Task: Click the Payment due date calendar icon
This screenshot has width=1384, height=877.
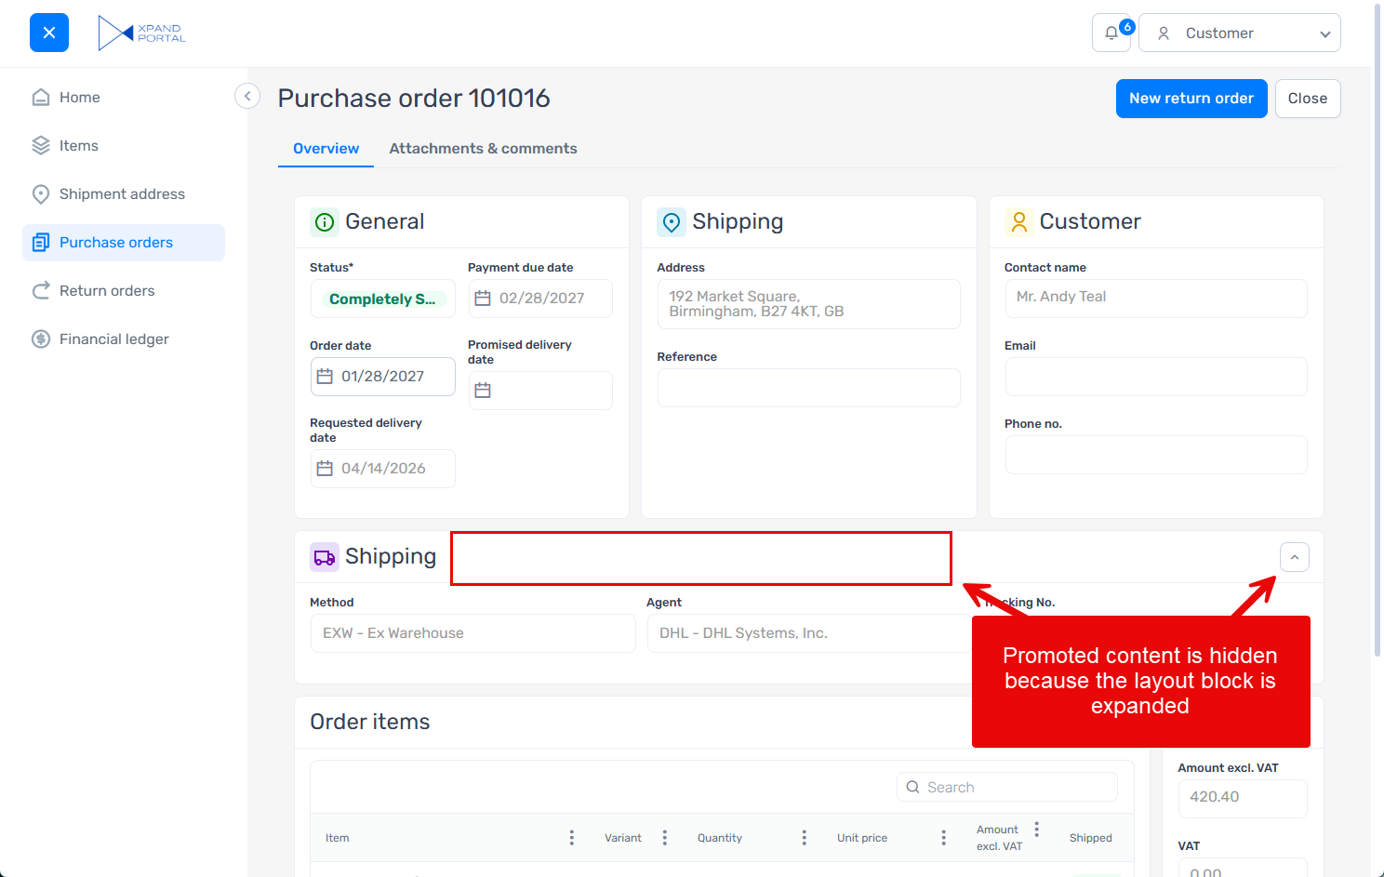Action: pyautogui.click(x=483, y=299)
